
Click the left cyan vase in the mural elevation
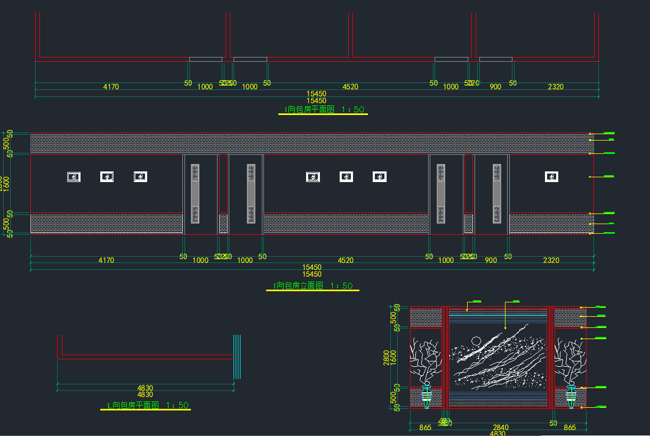[x=427, y=397]
